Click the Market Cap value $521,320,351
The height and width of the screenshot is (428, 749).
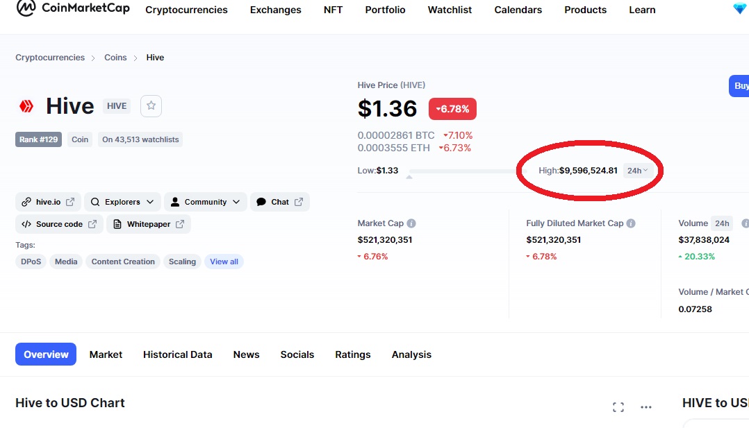pyautogui.click(x=384, y=239)
